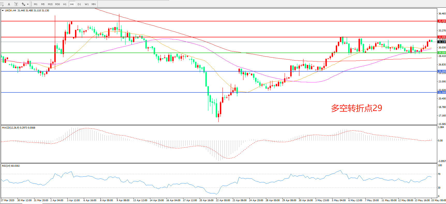Change chart to D1 daily timeframe
Viewport: 446px width, 204px height.
pos(79,4)
